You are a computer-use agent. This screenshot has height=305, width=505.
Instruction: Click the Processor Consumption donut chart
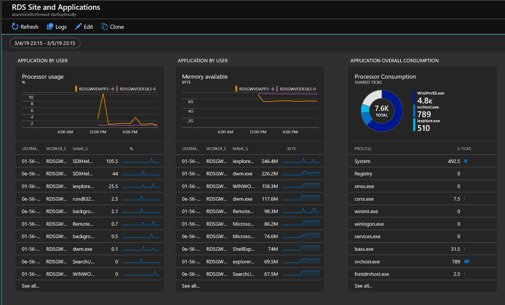[x=382, y=111]
